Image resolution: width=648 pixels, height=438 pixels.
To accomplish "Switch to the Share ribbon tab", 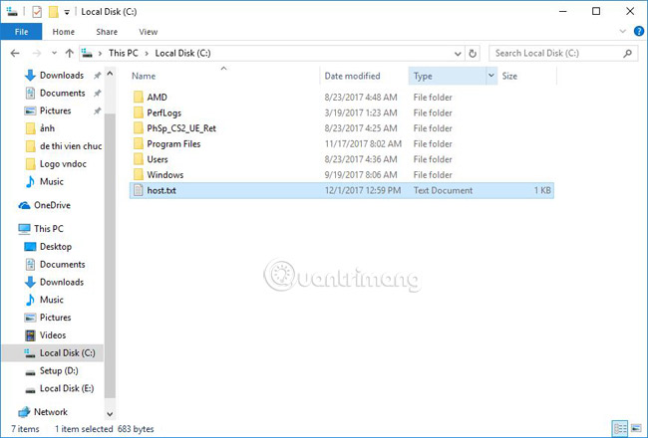I will [107, 32].
